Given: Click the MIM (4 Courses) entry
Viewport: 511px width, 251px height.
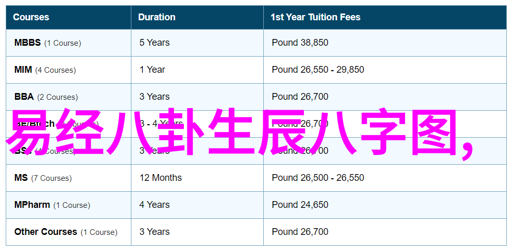Looking at the screenshot, I should 45,70.
